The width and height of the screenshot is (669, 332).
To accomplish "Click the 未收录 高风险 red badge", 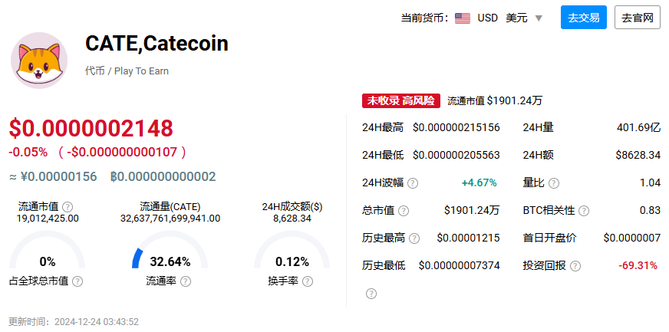I will [401, 100].
